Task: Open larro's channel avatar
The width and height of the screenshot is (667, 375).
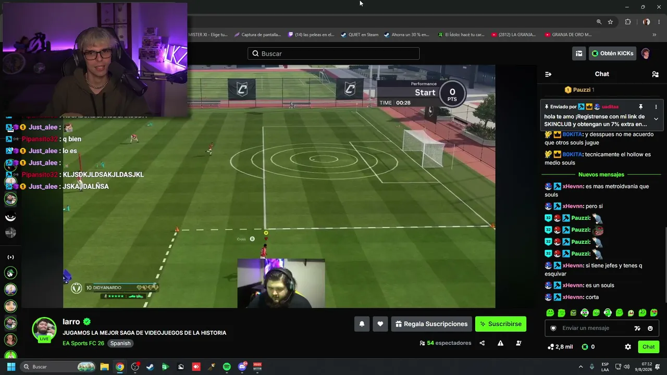Action: pos(44,330)
